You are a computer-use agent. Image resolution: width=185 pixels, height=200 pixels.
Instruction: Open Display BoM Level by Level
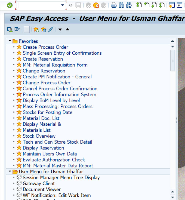click(x=51, y=100)
